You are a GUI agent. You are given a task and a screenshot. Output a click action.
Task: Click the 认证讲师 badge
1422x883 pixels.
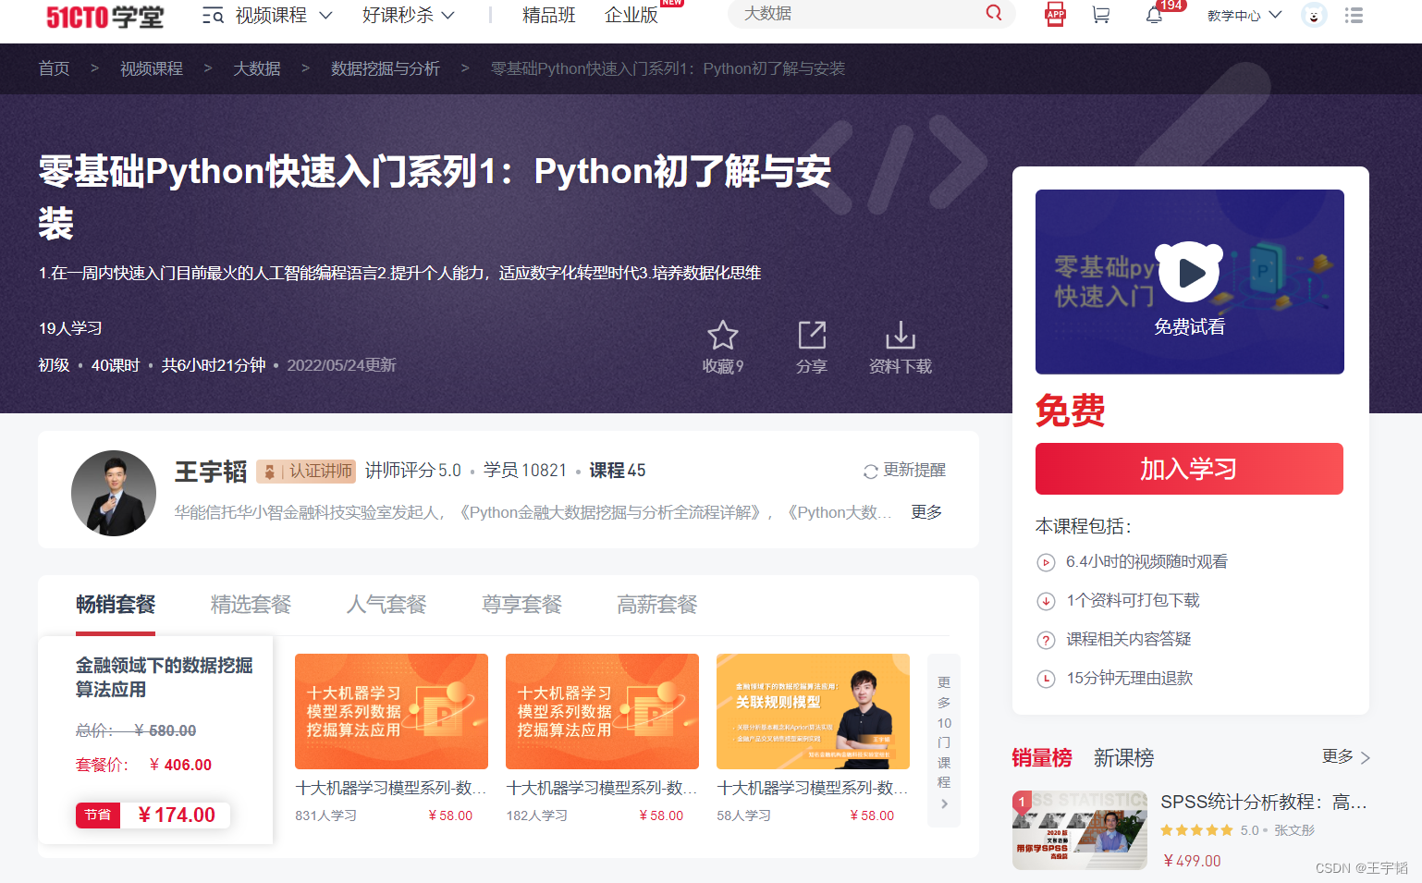pos(306,472)
